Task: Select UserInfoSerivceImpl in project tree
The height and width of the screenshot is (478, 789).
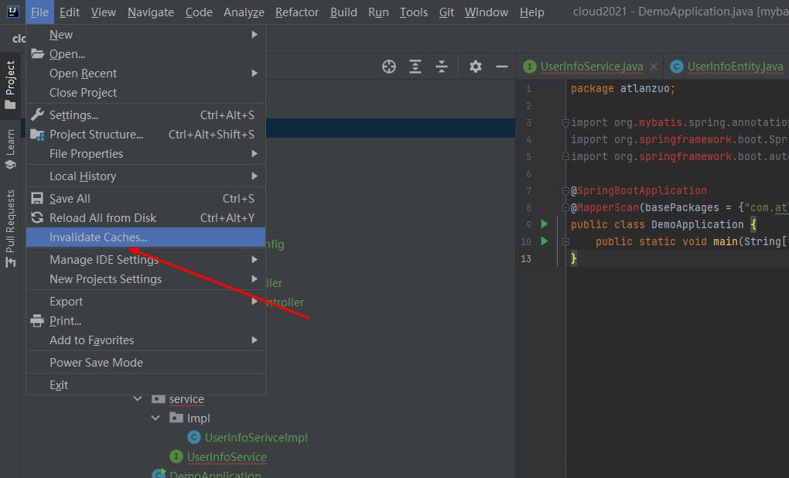Action: (x=255, y=438)
